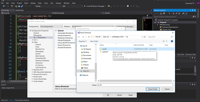Image resolution: width=200 pixels, height=102 pixels.
Task: Click the Search lib field
Action: [x=161, y=37]
